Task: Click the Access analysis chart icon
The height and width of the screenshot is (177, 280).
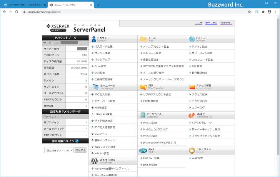Action: point(192,87)
